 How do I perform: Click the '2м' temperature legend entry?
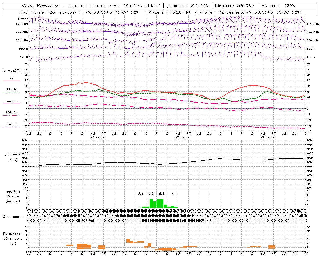click(x=12, y=78)
